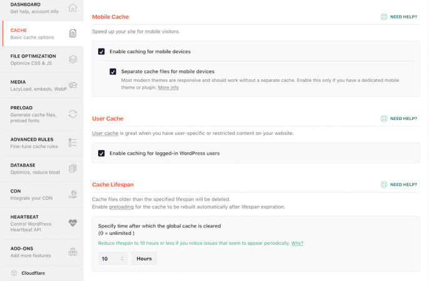429x281 pixels.
Task: Select Cloudflare in the sidebar
Action: coord(33,273)
